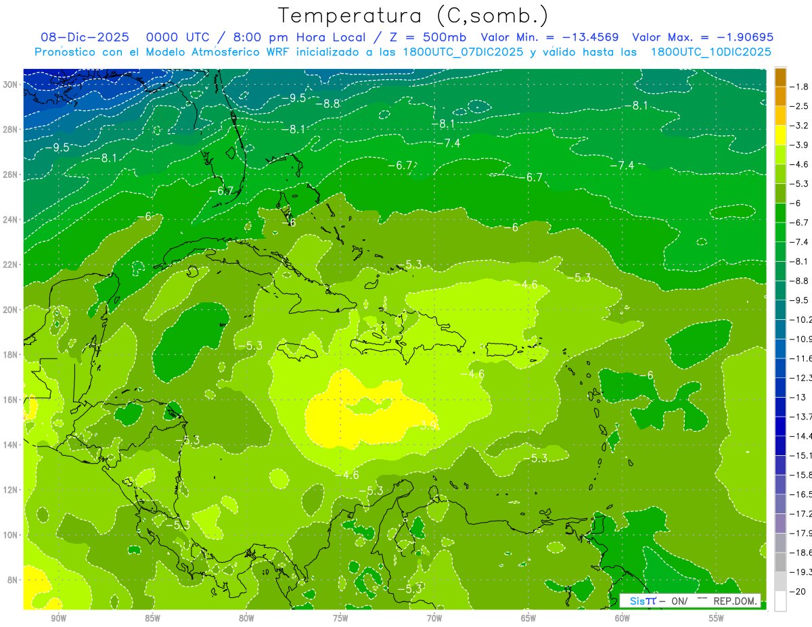This screenshot has height=627, width=812.
Task: Click the yellow colorbar swatch between -3.2 and -3.9
Action: coord(781,135)
